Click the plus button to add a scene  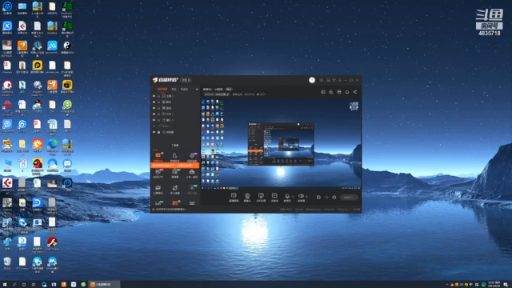point(197,89)
